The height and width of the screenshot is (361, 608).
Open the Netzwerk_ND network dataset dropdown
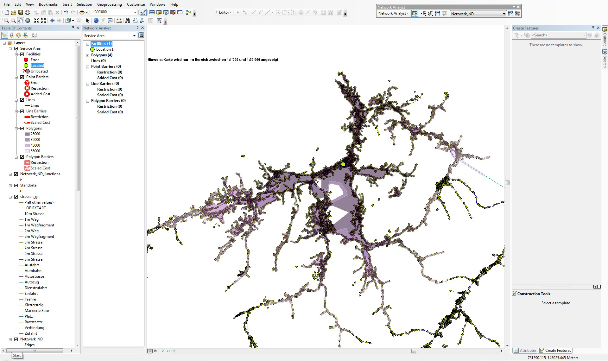(x=504, y=14)
